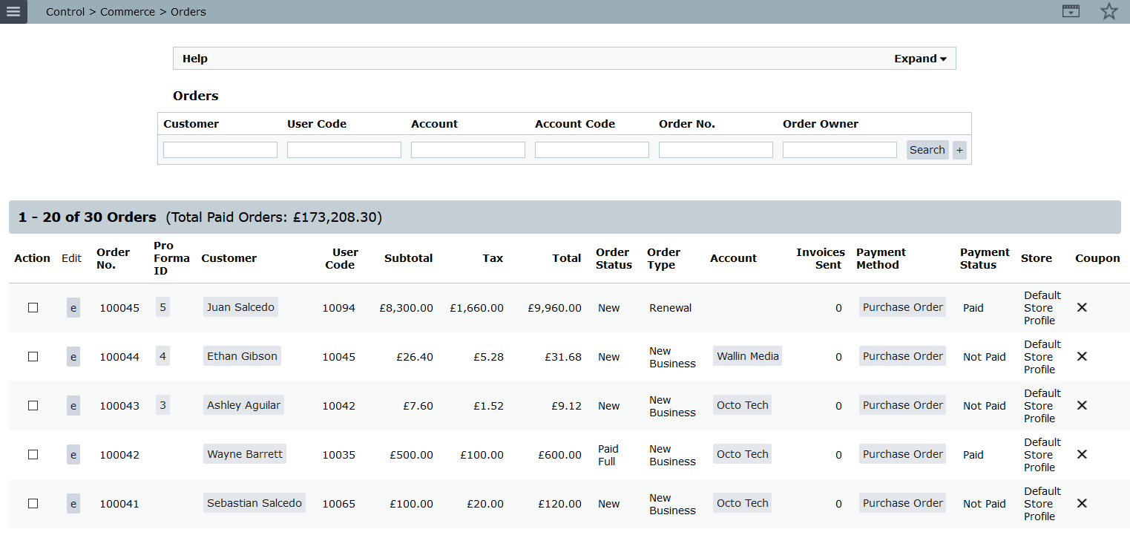
Task: Click order number 100042
Action: (119, 455)
